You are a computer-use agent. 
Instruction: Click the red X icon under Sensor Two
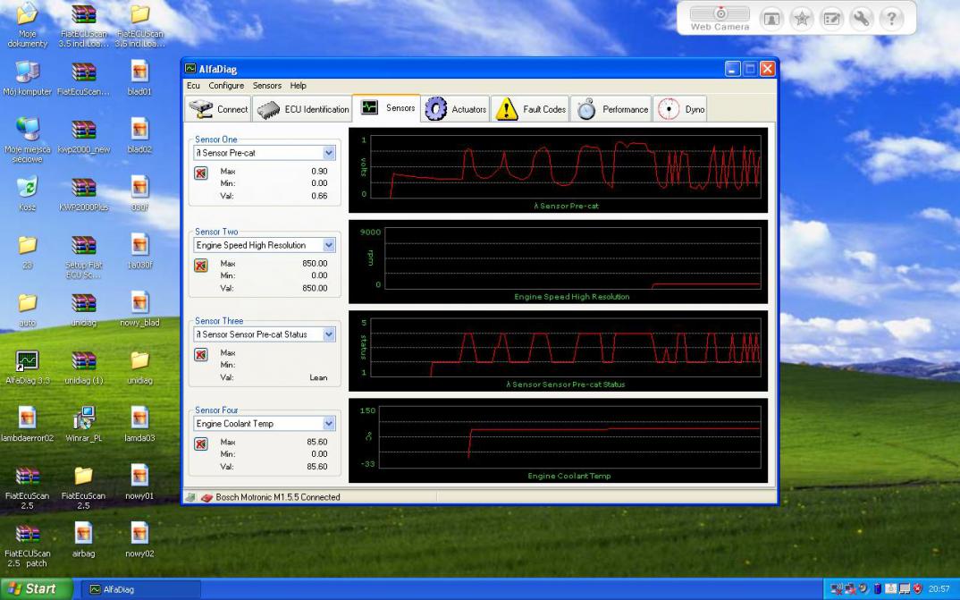coord(201,266)
